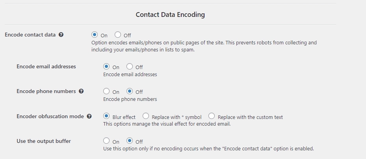The image size is (366, 159).
Task: Select the Blur effect obfuscation mode
Action: (x=106, y=117)
